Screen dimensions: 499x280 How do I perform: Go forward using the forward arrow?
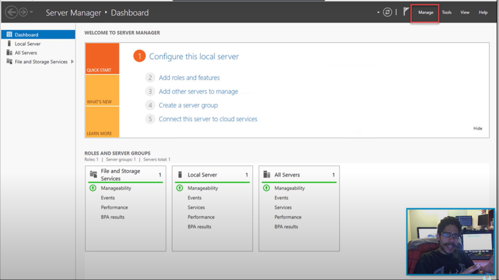click(23, 12)
